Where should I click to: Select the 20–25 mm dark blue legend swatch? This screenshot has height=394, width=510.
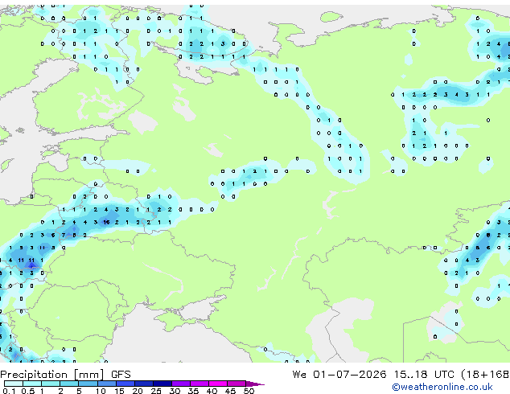[144, 384]
